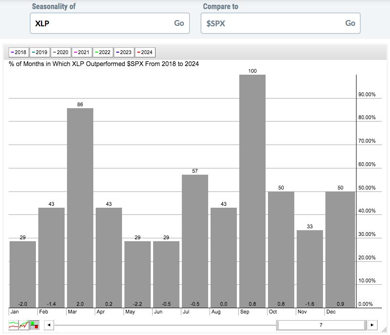Toggle the 2019 year legend
The image size is (390, 335).
(40, 52)
